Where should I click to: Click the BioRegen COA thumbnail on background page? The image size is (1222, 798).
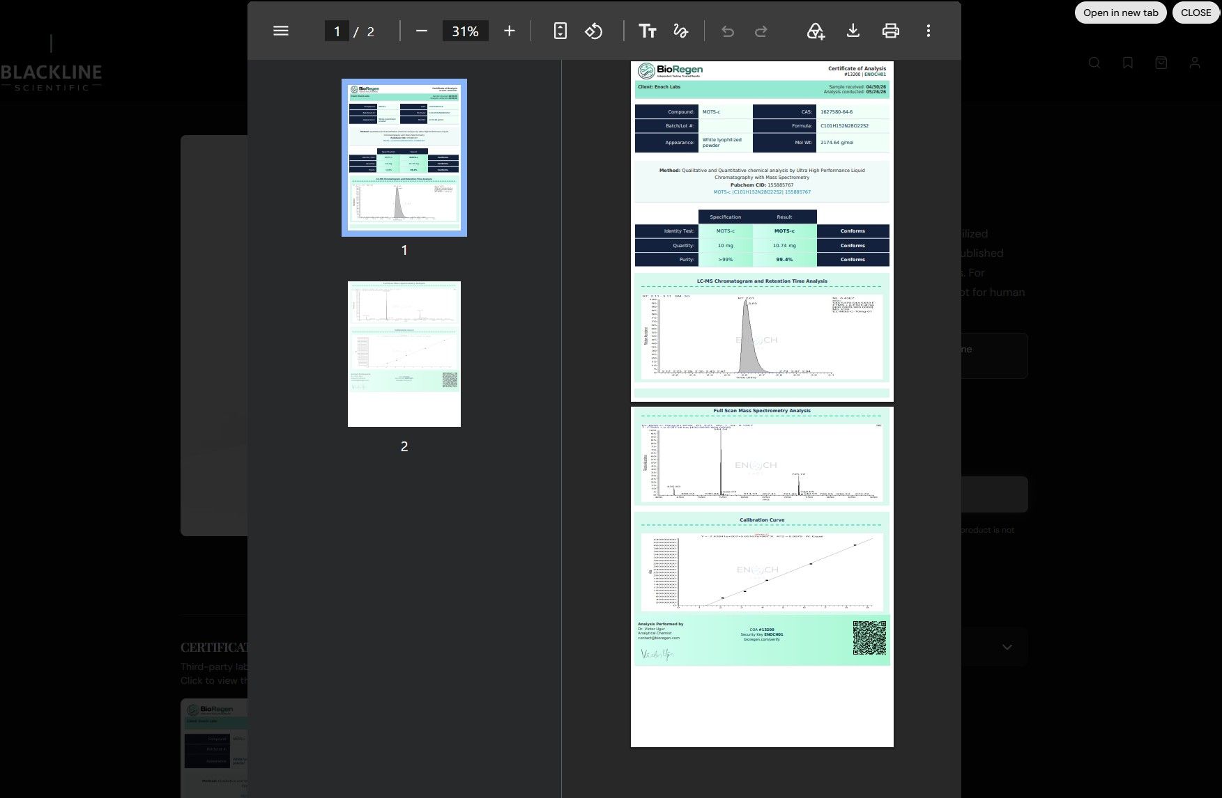pos(215,748)
